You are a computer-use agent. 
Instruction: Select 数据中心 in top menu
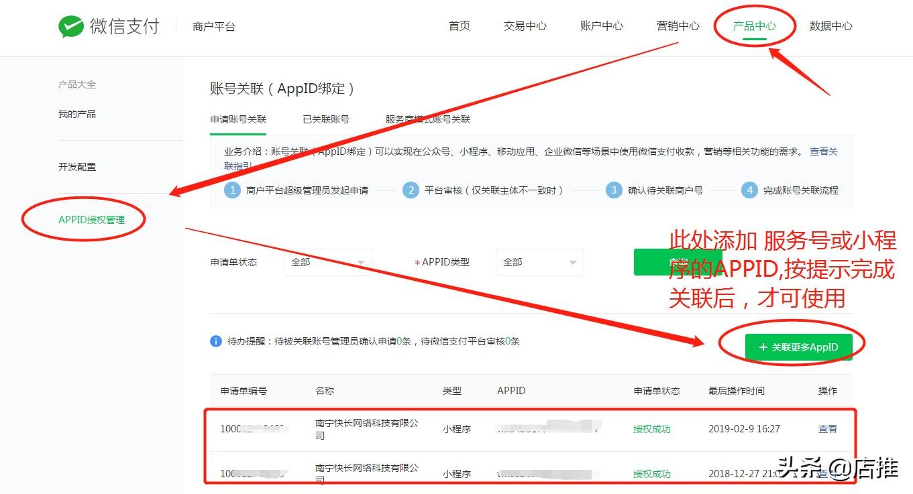[830, 26]
